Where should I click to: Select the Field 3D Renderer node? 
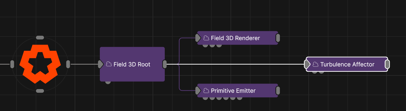coord(237,38)
